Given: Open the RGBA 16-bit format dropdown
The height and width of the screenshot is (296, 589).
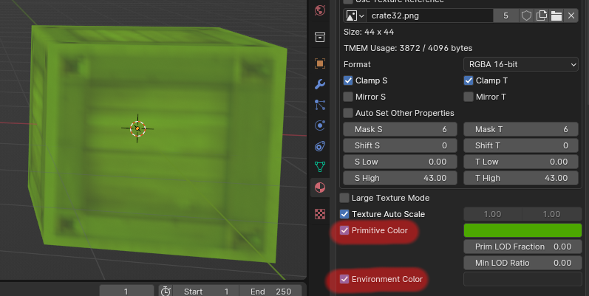Looking at the screenshot, I should pos(520,65).
